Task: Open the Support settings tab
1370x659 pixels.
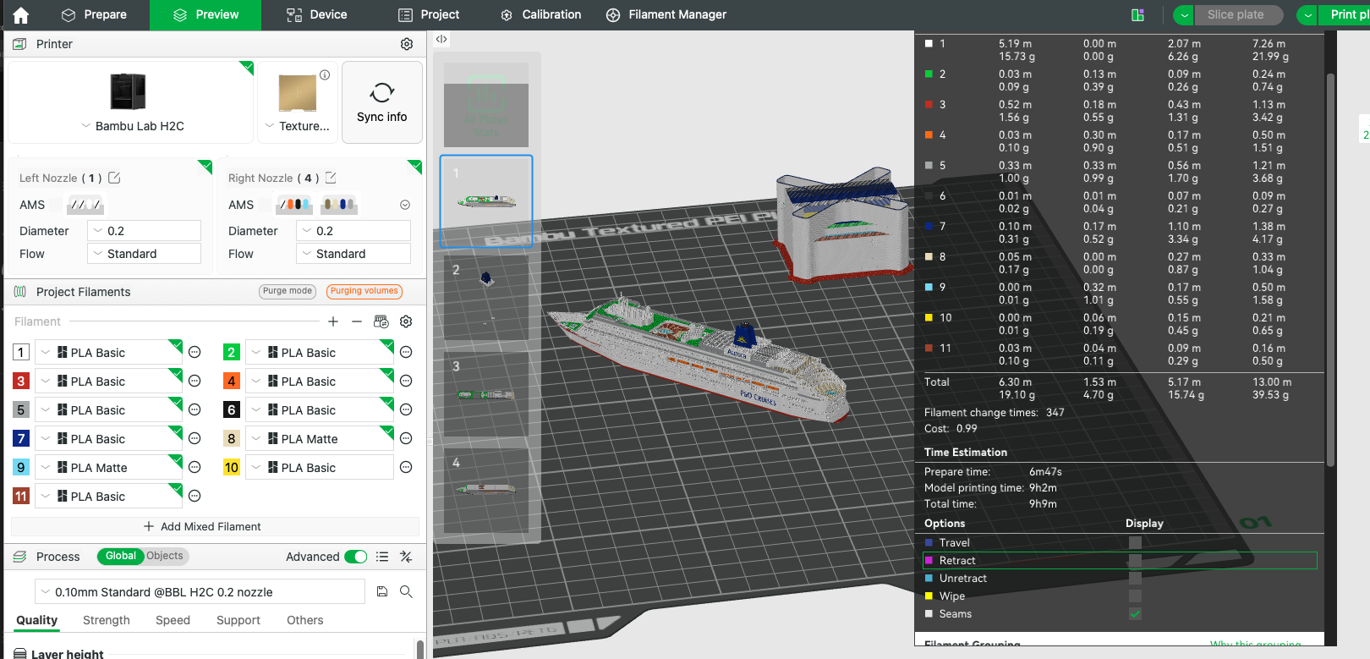Action: pyautogui.click(x=238, y=620)
